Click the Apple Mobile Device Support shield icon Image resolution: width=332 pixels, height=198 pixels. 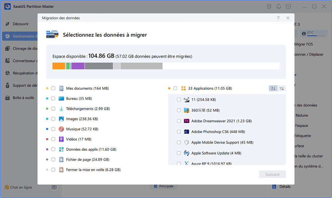click(186, 142)
